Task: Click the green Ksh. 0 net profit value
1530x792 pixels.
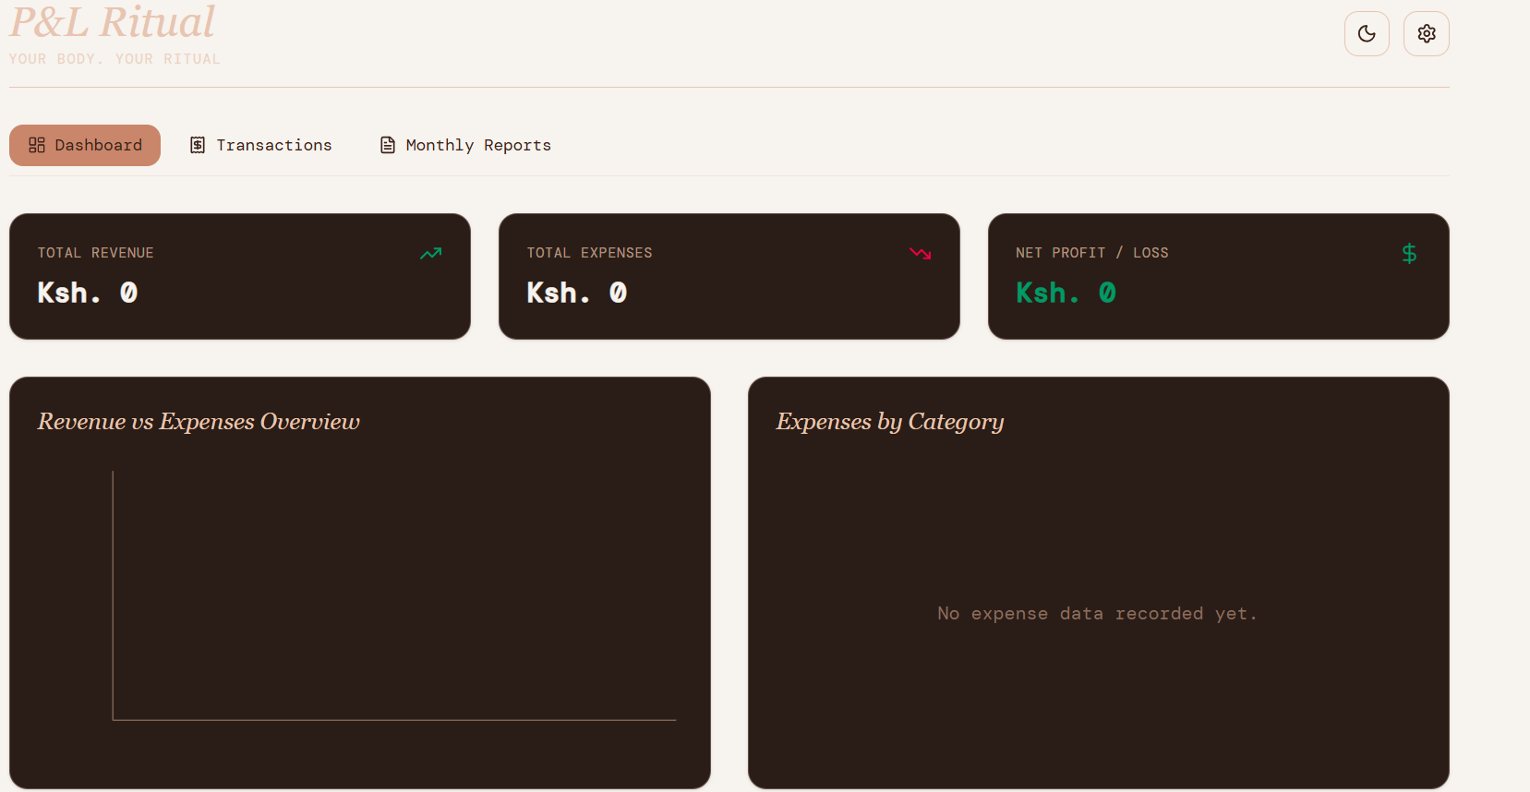Action: tap(1066, 293)
